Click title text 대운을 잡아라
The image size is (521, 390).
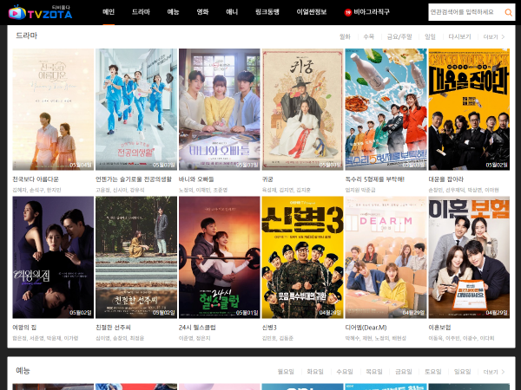[446, 179]
